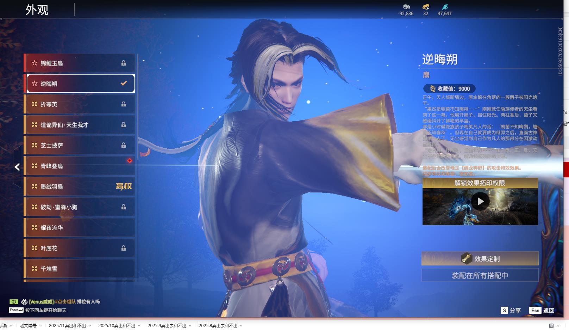Click the Enter key chat icon

point(16,310)
